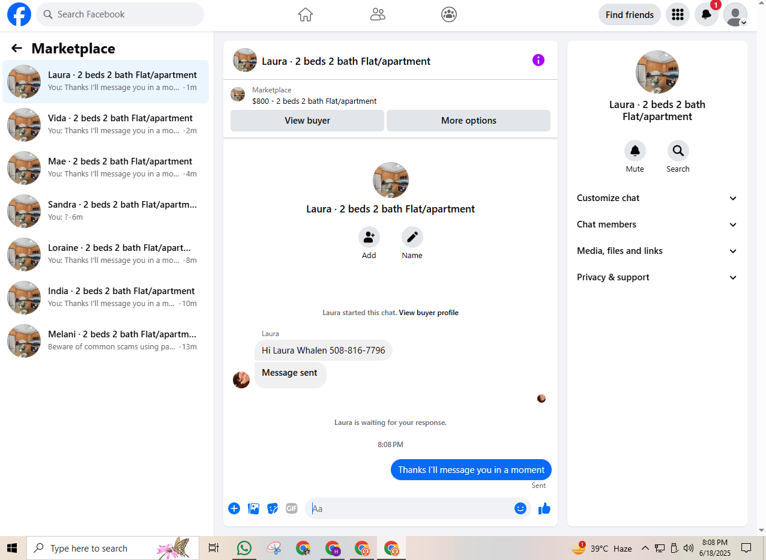Screen dimensions: 766x560
Task: Open the Facebook logo home link
Action: coord(19,14)
